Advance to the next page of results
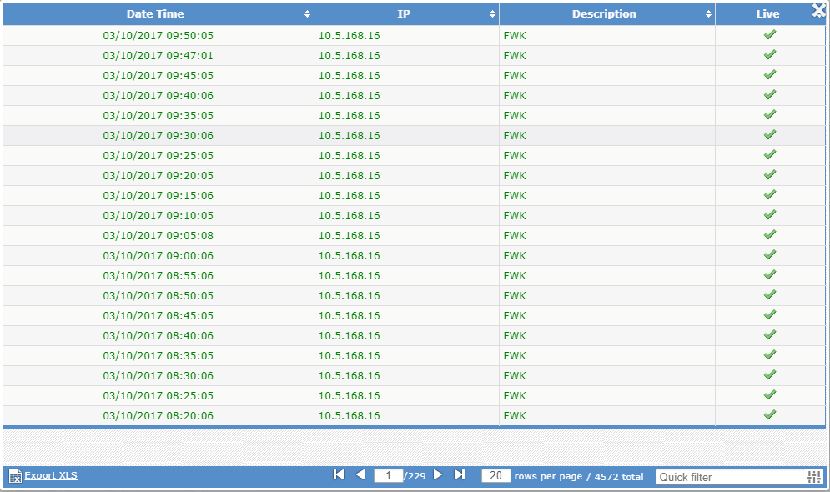The height and width of the screenshot is (492, 830). [438, 474]
